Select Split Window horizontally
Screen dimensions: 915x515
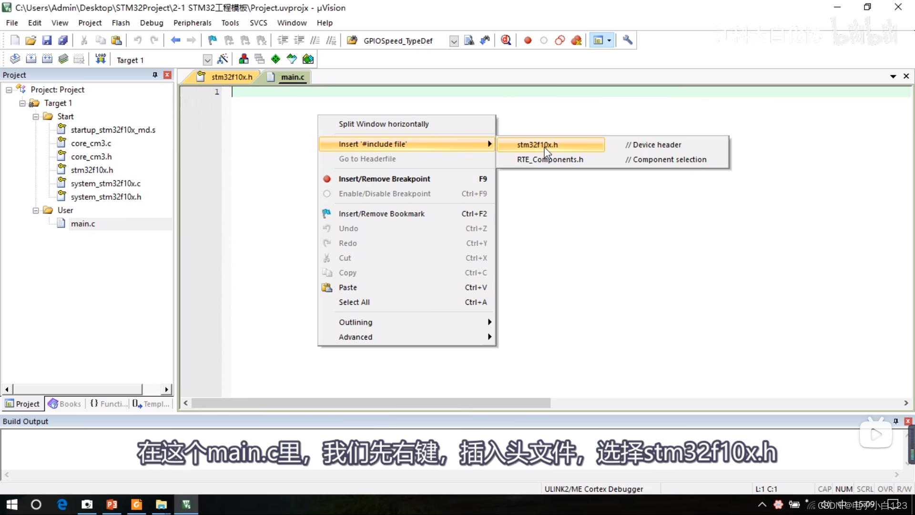(384, 124)
